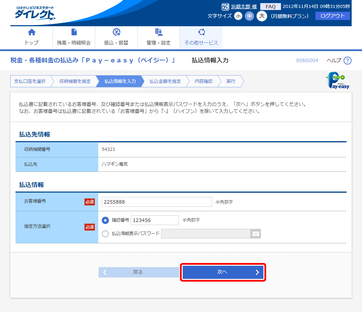
Task: Go to the 支払口座を選択 step
Action: pyautogui.click(x=30, y=81)
